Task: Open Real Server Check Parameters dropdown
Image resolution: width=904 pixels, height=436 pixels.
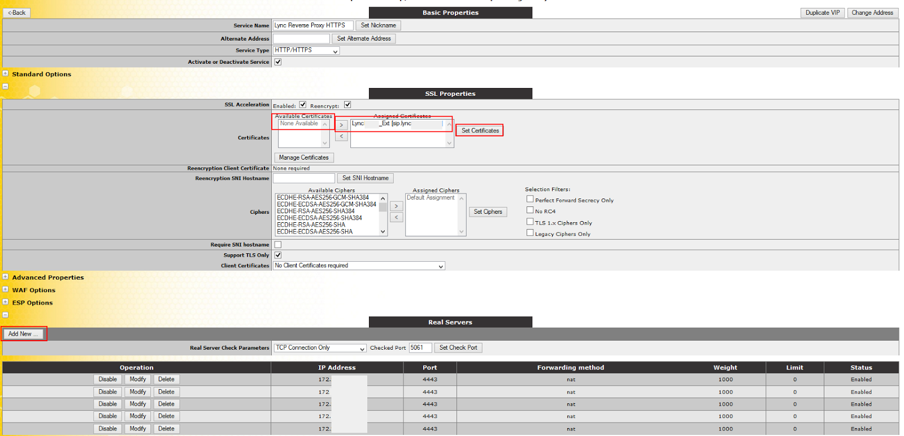Action: click(320, 348)
